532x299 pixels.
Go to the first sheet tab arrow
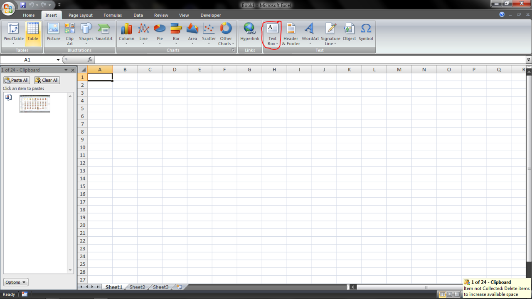click(81, 287)
